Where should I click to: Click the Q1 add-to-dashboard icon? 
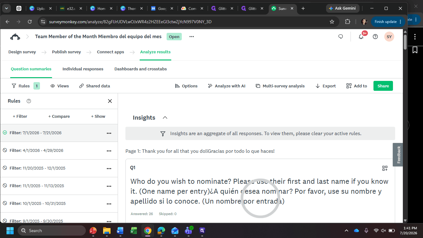[385, 168]
